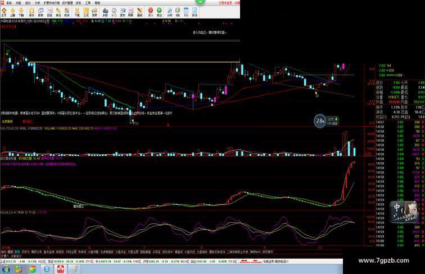Click the red 买入 buy icon
Viewport: 425px width, 274px height.
[x=151, y=12]
